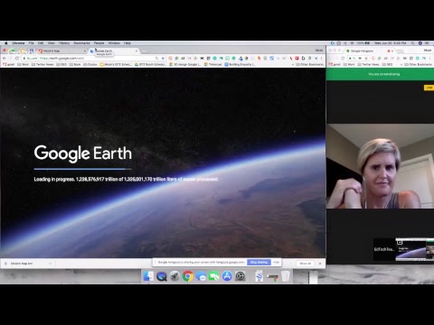
Task: Expand Other Bookmarks in Earth window
Action: click(309, 64)
